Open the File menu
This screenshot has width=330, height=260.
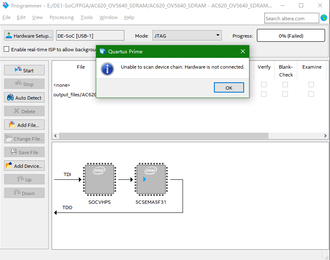[x=6, y=17]
